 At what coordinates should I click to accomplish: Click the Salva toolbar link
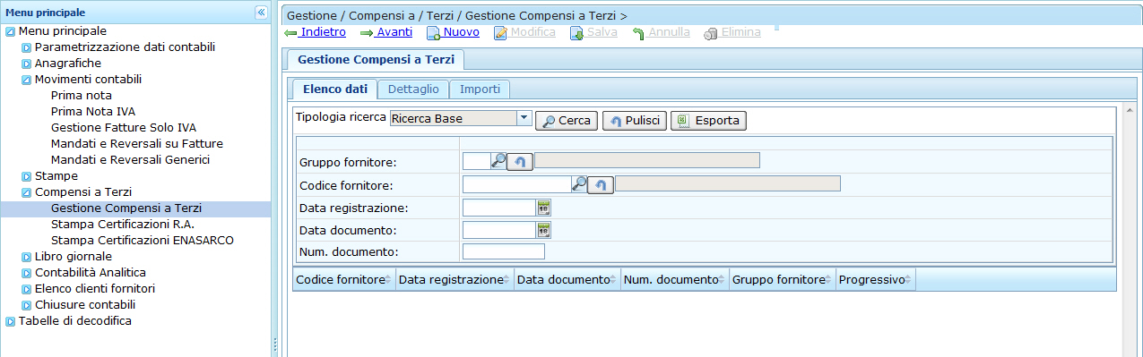593,32
